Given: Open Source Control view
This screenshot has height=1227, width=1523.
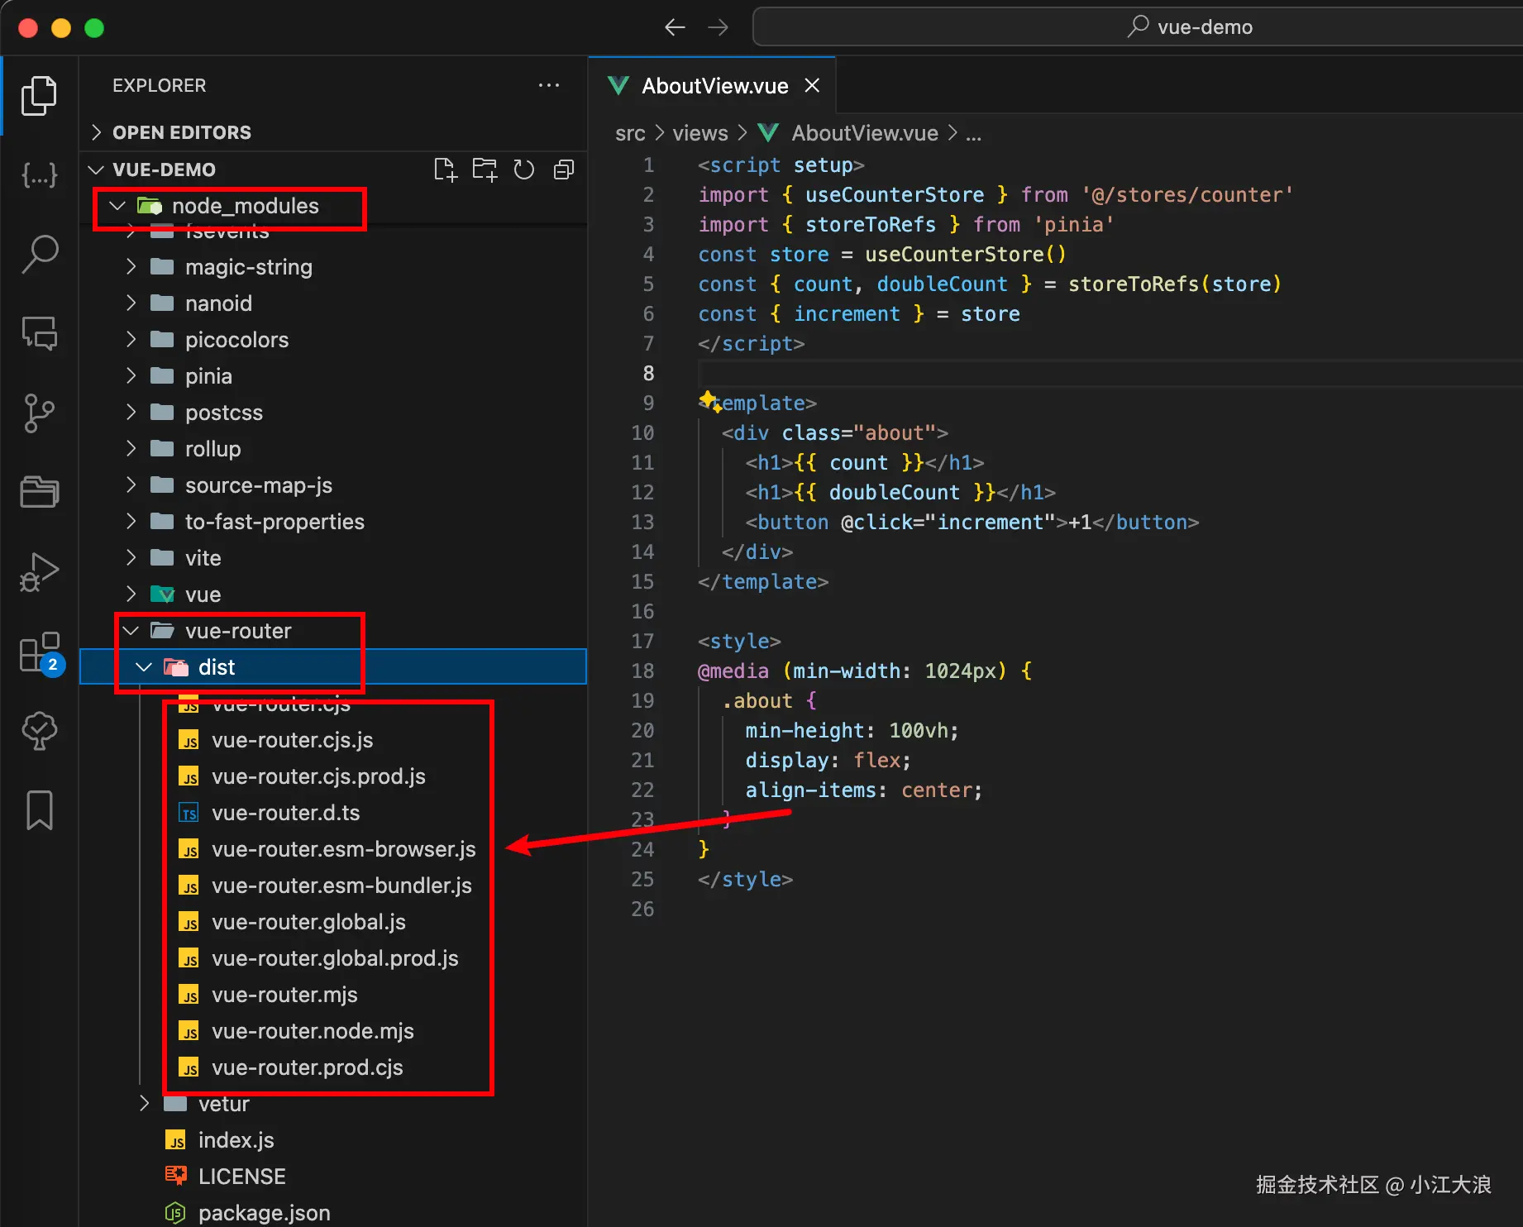Looking at the screenshot, I should 40,413.
